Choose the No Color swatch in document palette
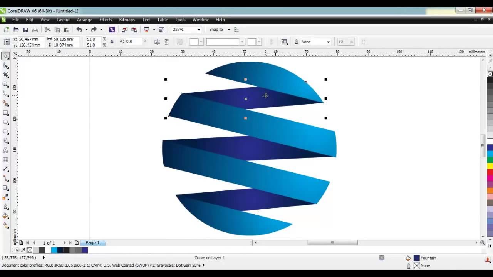Screen dimensions: 493x277 click(x=30, y=250)
